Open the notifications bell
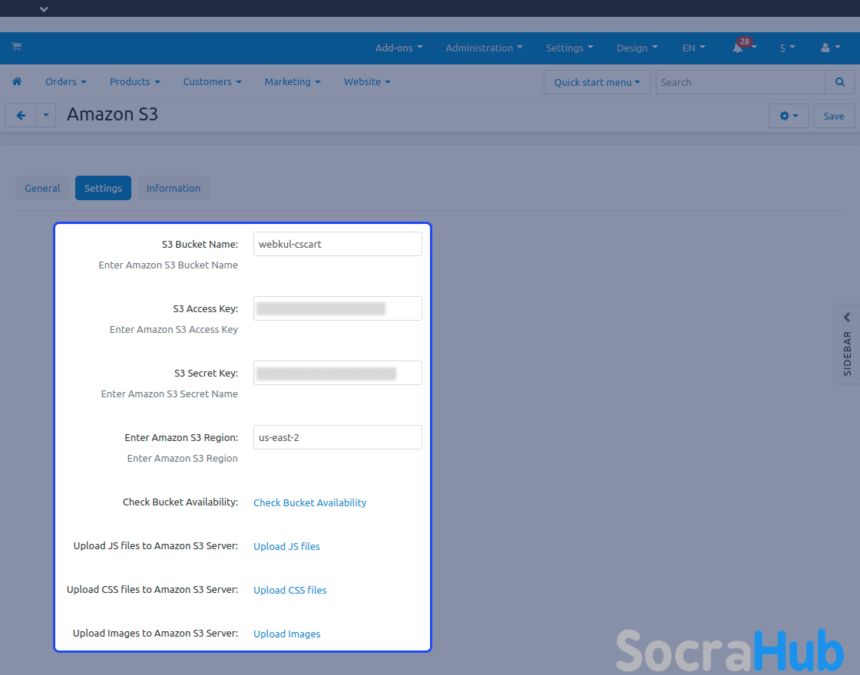The height and width of the screenshot is (675, 860). click(x=738, y=48)
